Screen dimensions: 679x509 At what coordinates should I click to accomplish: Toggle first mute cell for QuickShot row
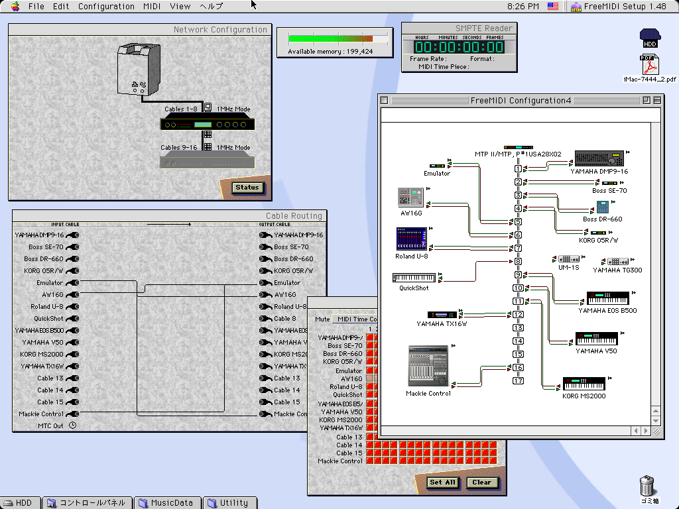[x=370, y=395]
